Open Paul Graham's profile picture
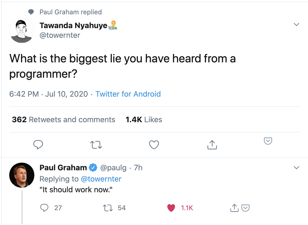This screenshot has height=225, width=308. (22, 175)
